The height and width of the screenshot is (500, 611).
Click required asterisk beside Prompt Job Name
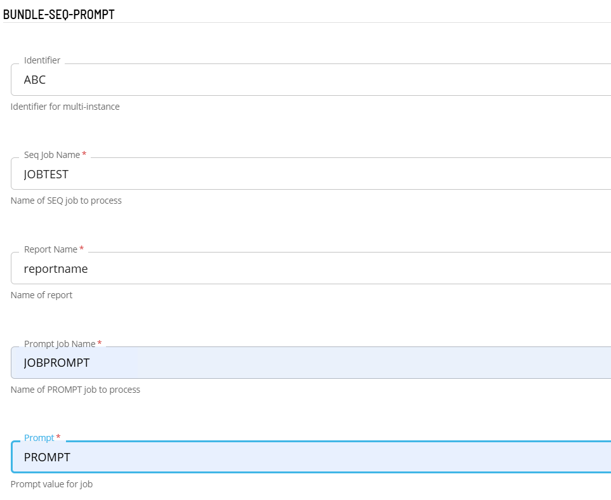[99, 343]
